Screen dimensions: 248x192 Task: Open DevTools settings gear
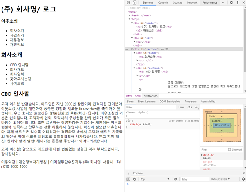[x=231, y=2]
